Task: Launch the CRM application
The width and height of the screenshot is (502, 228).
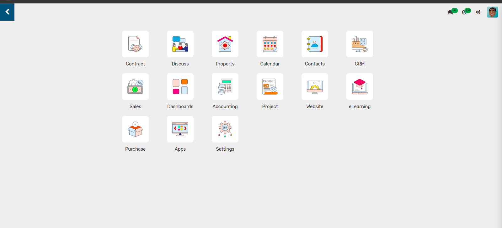Action: pos(360,44)
